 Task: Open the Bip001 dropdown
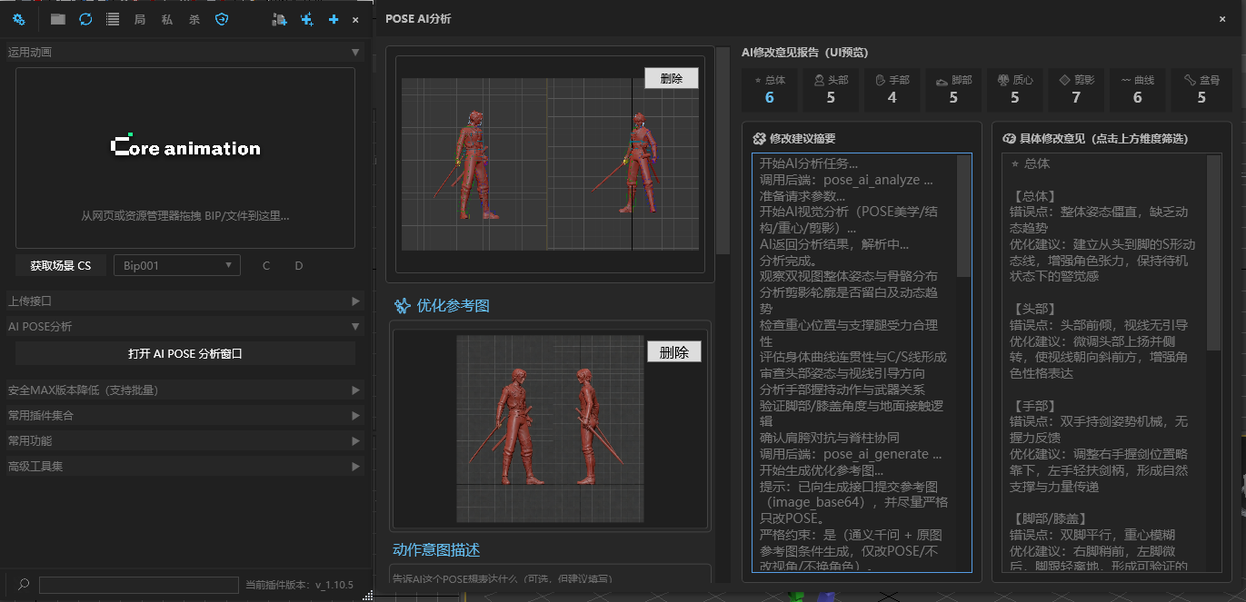[x=176, y=266]
